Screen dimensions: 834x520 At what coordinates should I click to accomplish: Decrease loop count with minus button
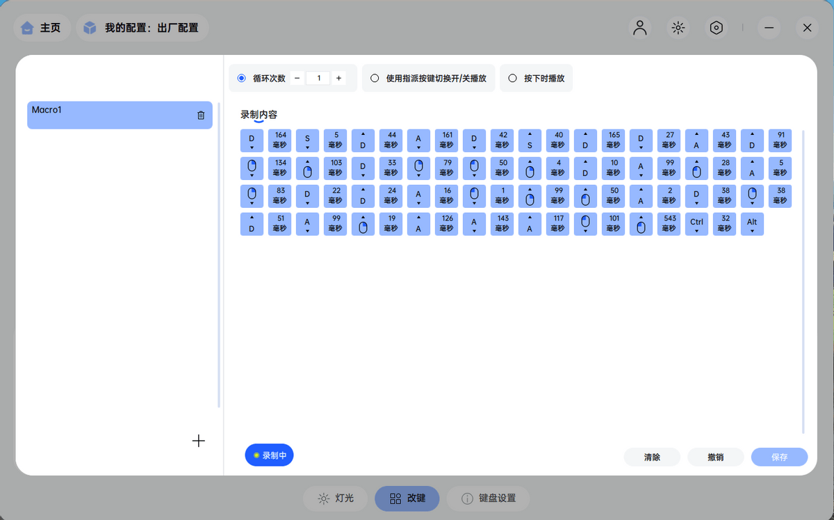click(297, 79)
